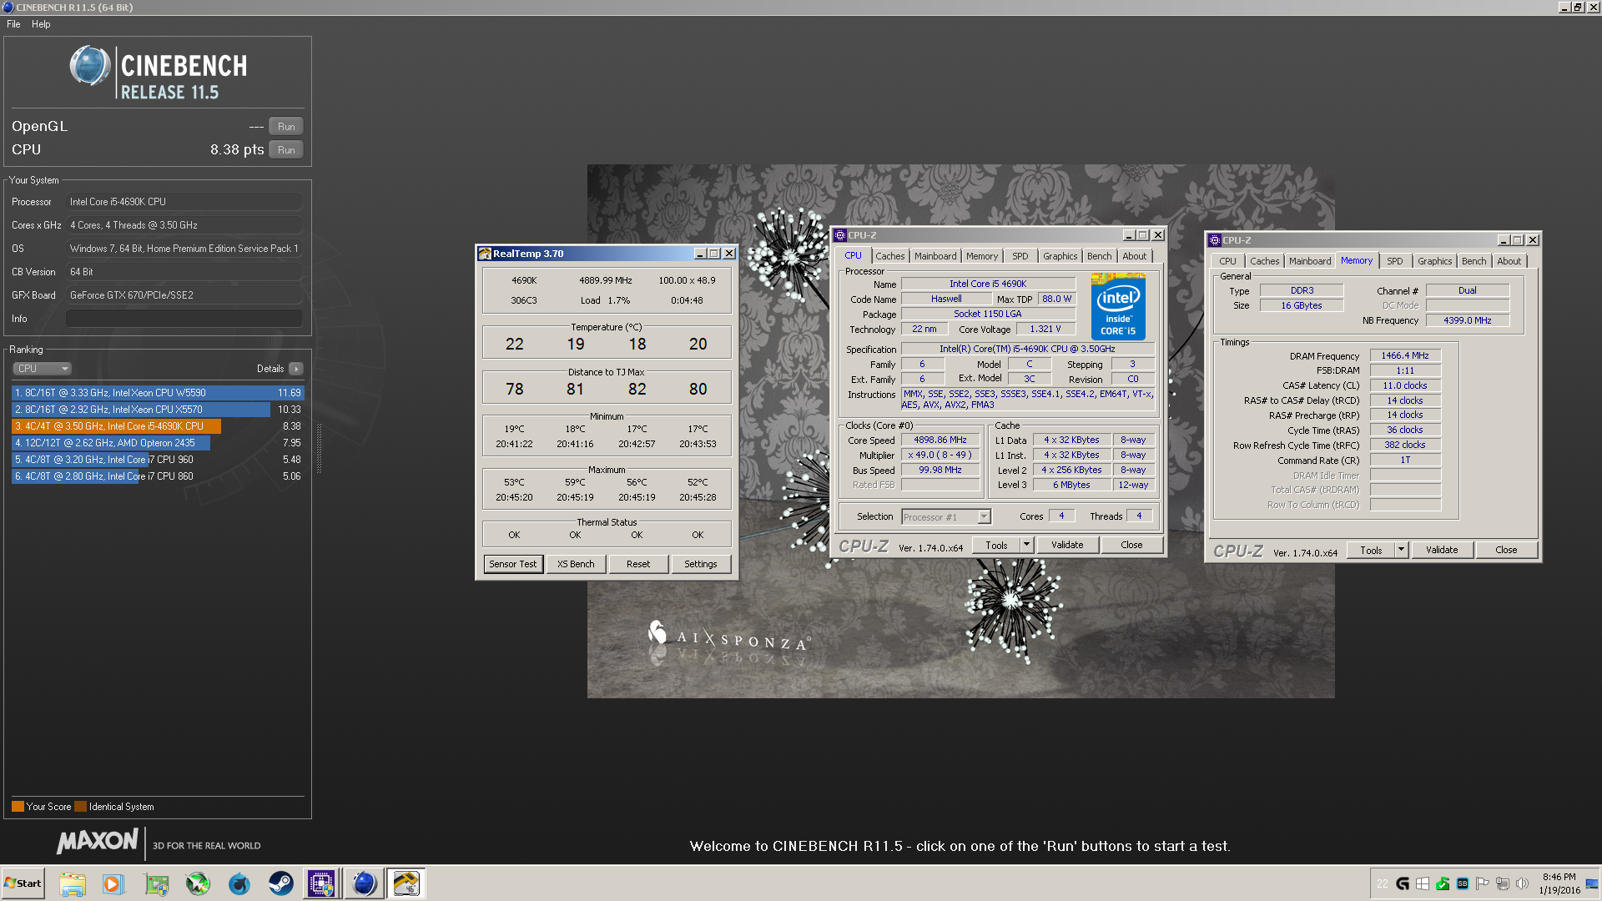
Task: Click the Start button
Action: [23, 883]
